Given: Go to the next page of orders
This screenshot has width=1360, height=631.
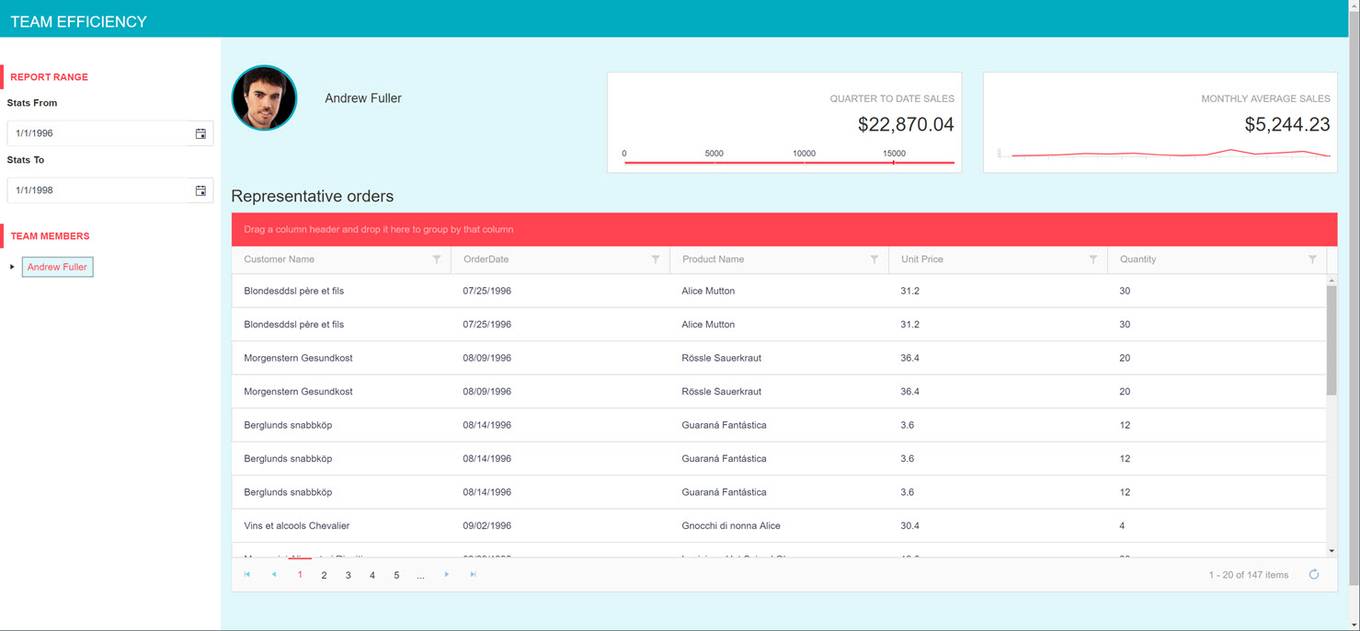Looking at the screenshot, I should click(x=447, y=575).
